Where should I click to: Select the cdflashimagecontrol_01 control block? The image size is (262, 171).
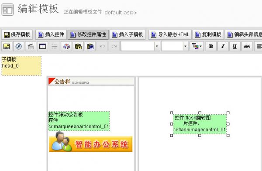pos(200,124)
